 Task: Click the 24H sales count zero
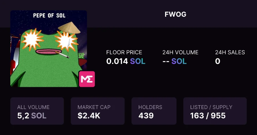(218, 61)
